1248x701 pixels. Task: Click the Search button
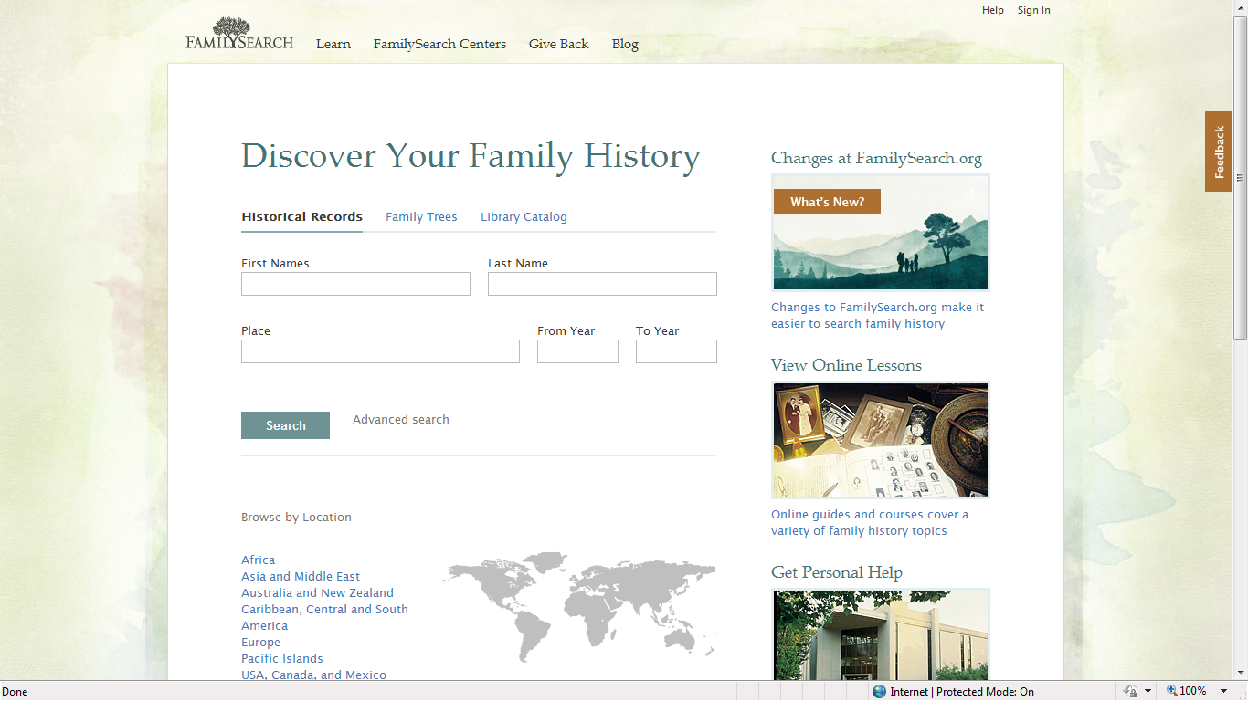coord(285,425)
